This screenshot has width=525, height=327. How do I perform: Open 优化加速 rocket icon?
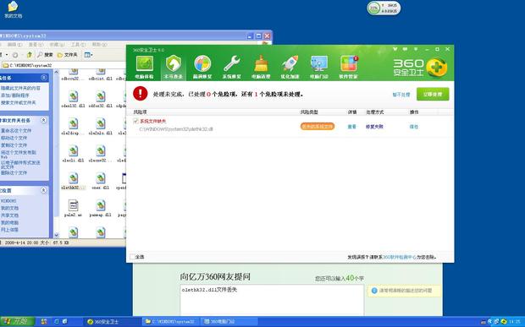290,67
